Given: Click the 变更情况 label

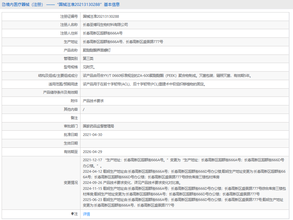Looking at the screenshot, I should (71, 183).
